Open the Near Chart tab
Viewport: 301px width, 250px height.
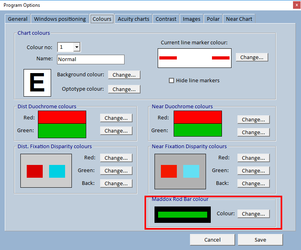click(239, 19)
